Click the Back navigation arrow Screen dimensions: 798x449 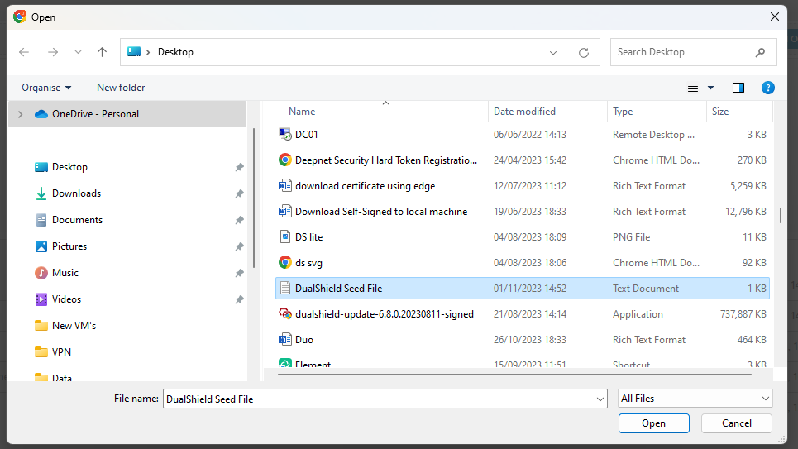tap(24, 52)
